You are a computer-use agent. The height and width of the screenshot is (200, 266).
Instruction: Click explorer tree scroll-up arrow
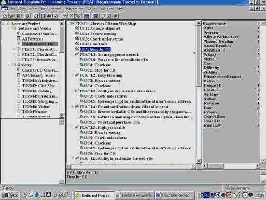62,24
